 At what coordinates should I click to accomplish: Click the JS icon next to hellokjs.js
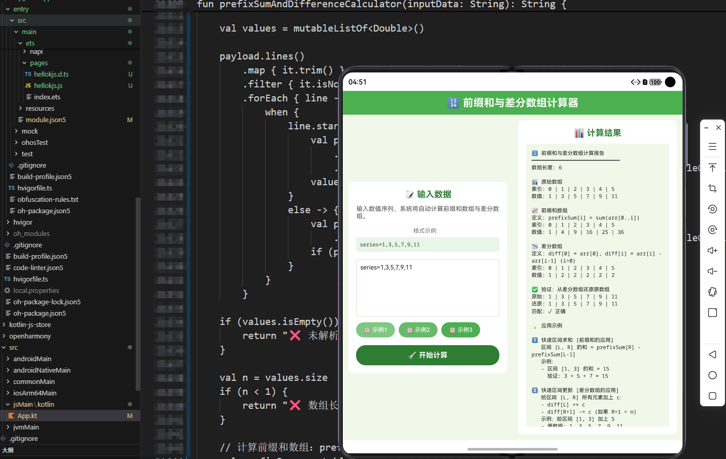[28, 85]
